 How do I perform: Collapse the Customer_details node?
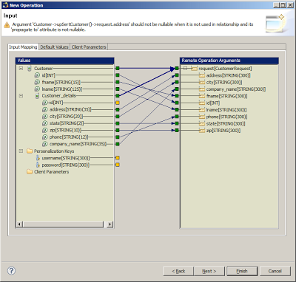(21, 96)
